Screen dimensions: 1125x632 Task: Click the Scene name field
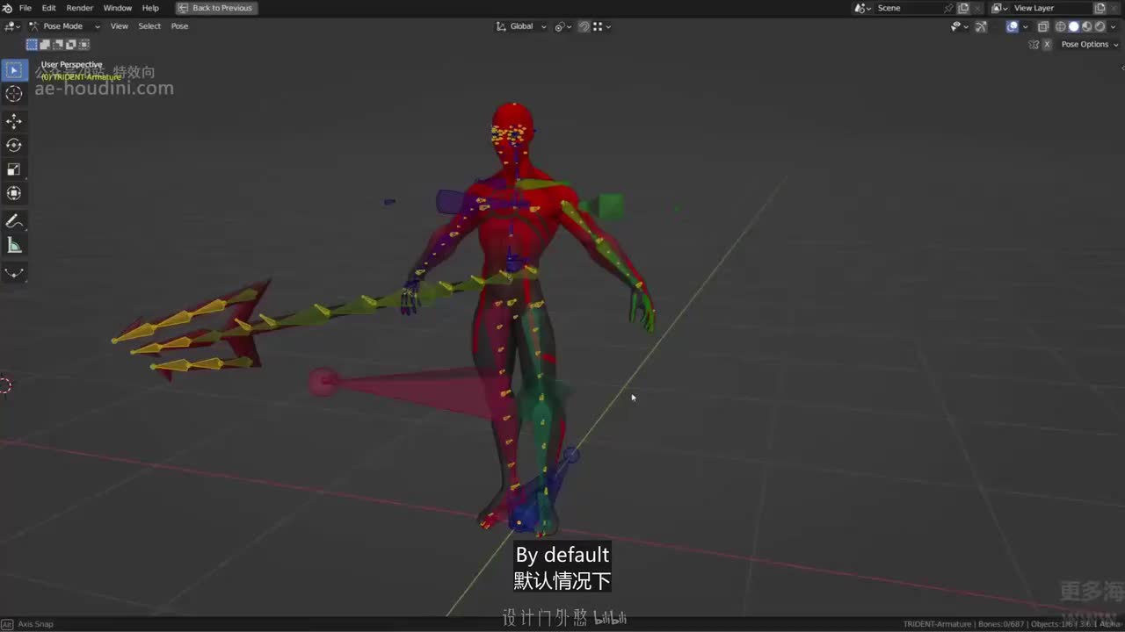pyautogui.click(x=908, y=8)
